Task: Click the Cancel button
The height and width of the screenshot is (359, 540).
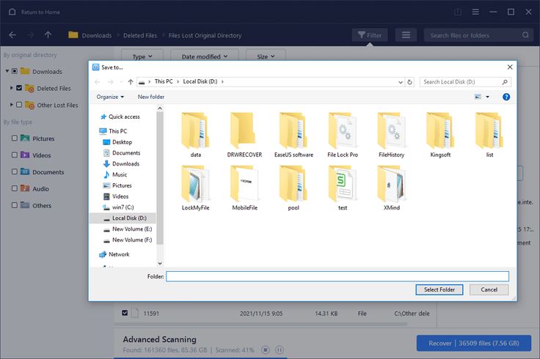Action: (x=489, y=289)
